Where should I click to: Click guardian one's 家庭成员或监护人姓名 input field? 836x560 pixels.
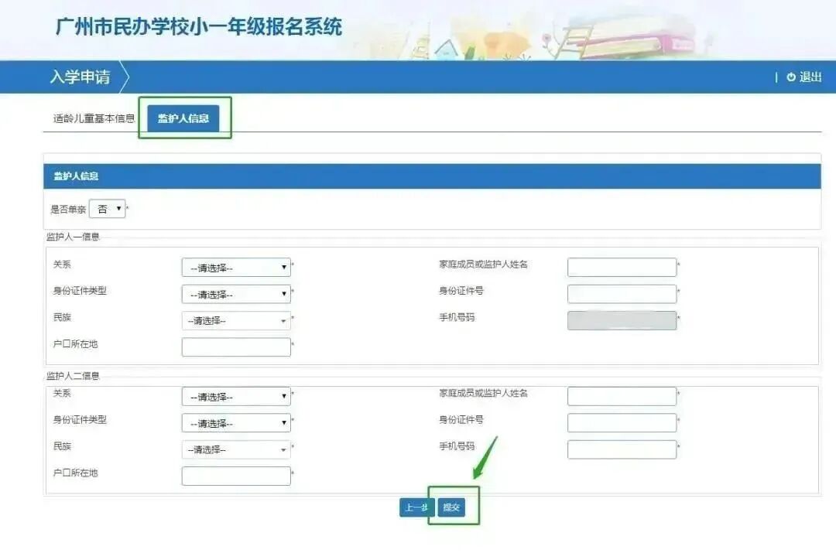(x=621, y=266)
